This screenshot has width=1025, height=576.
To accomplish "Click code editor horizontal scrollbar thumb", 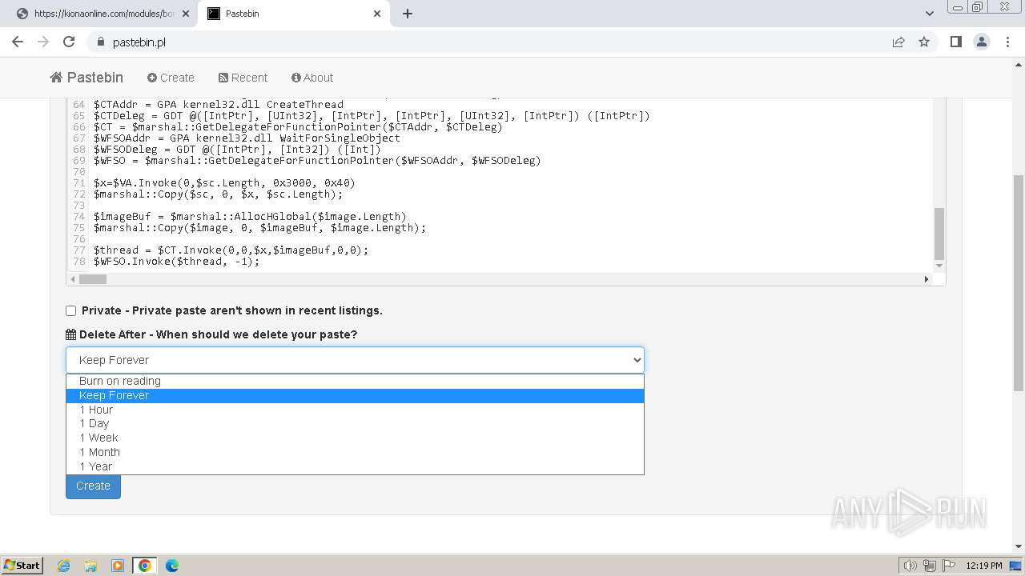I will click(x=93, y=279).
